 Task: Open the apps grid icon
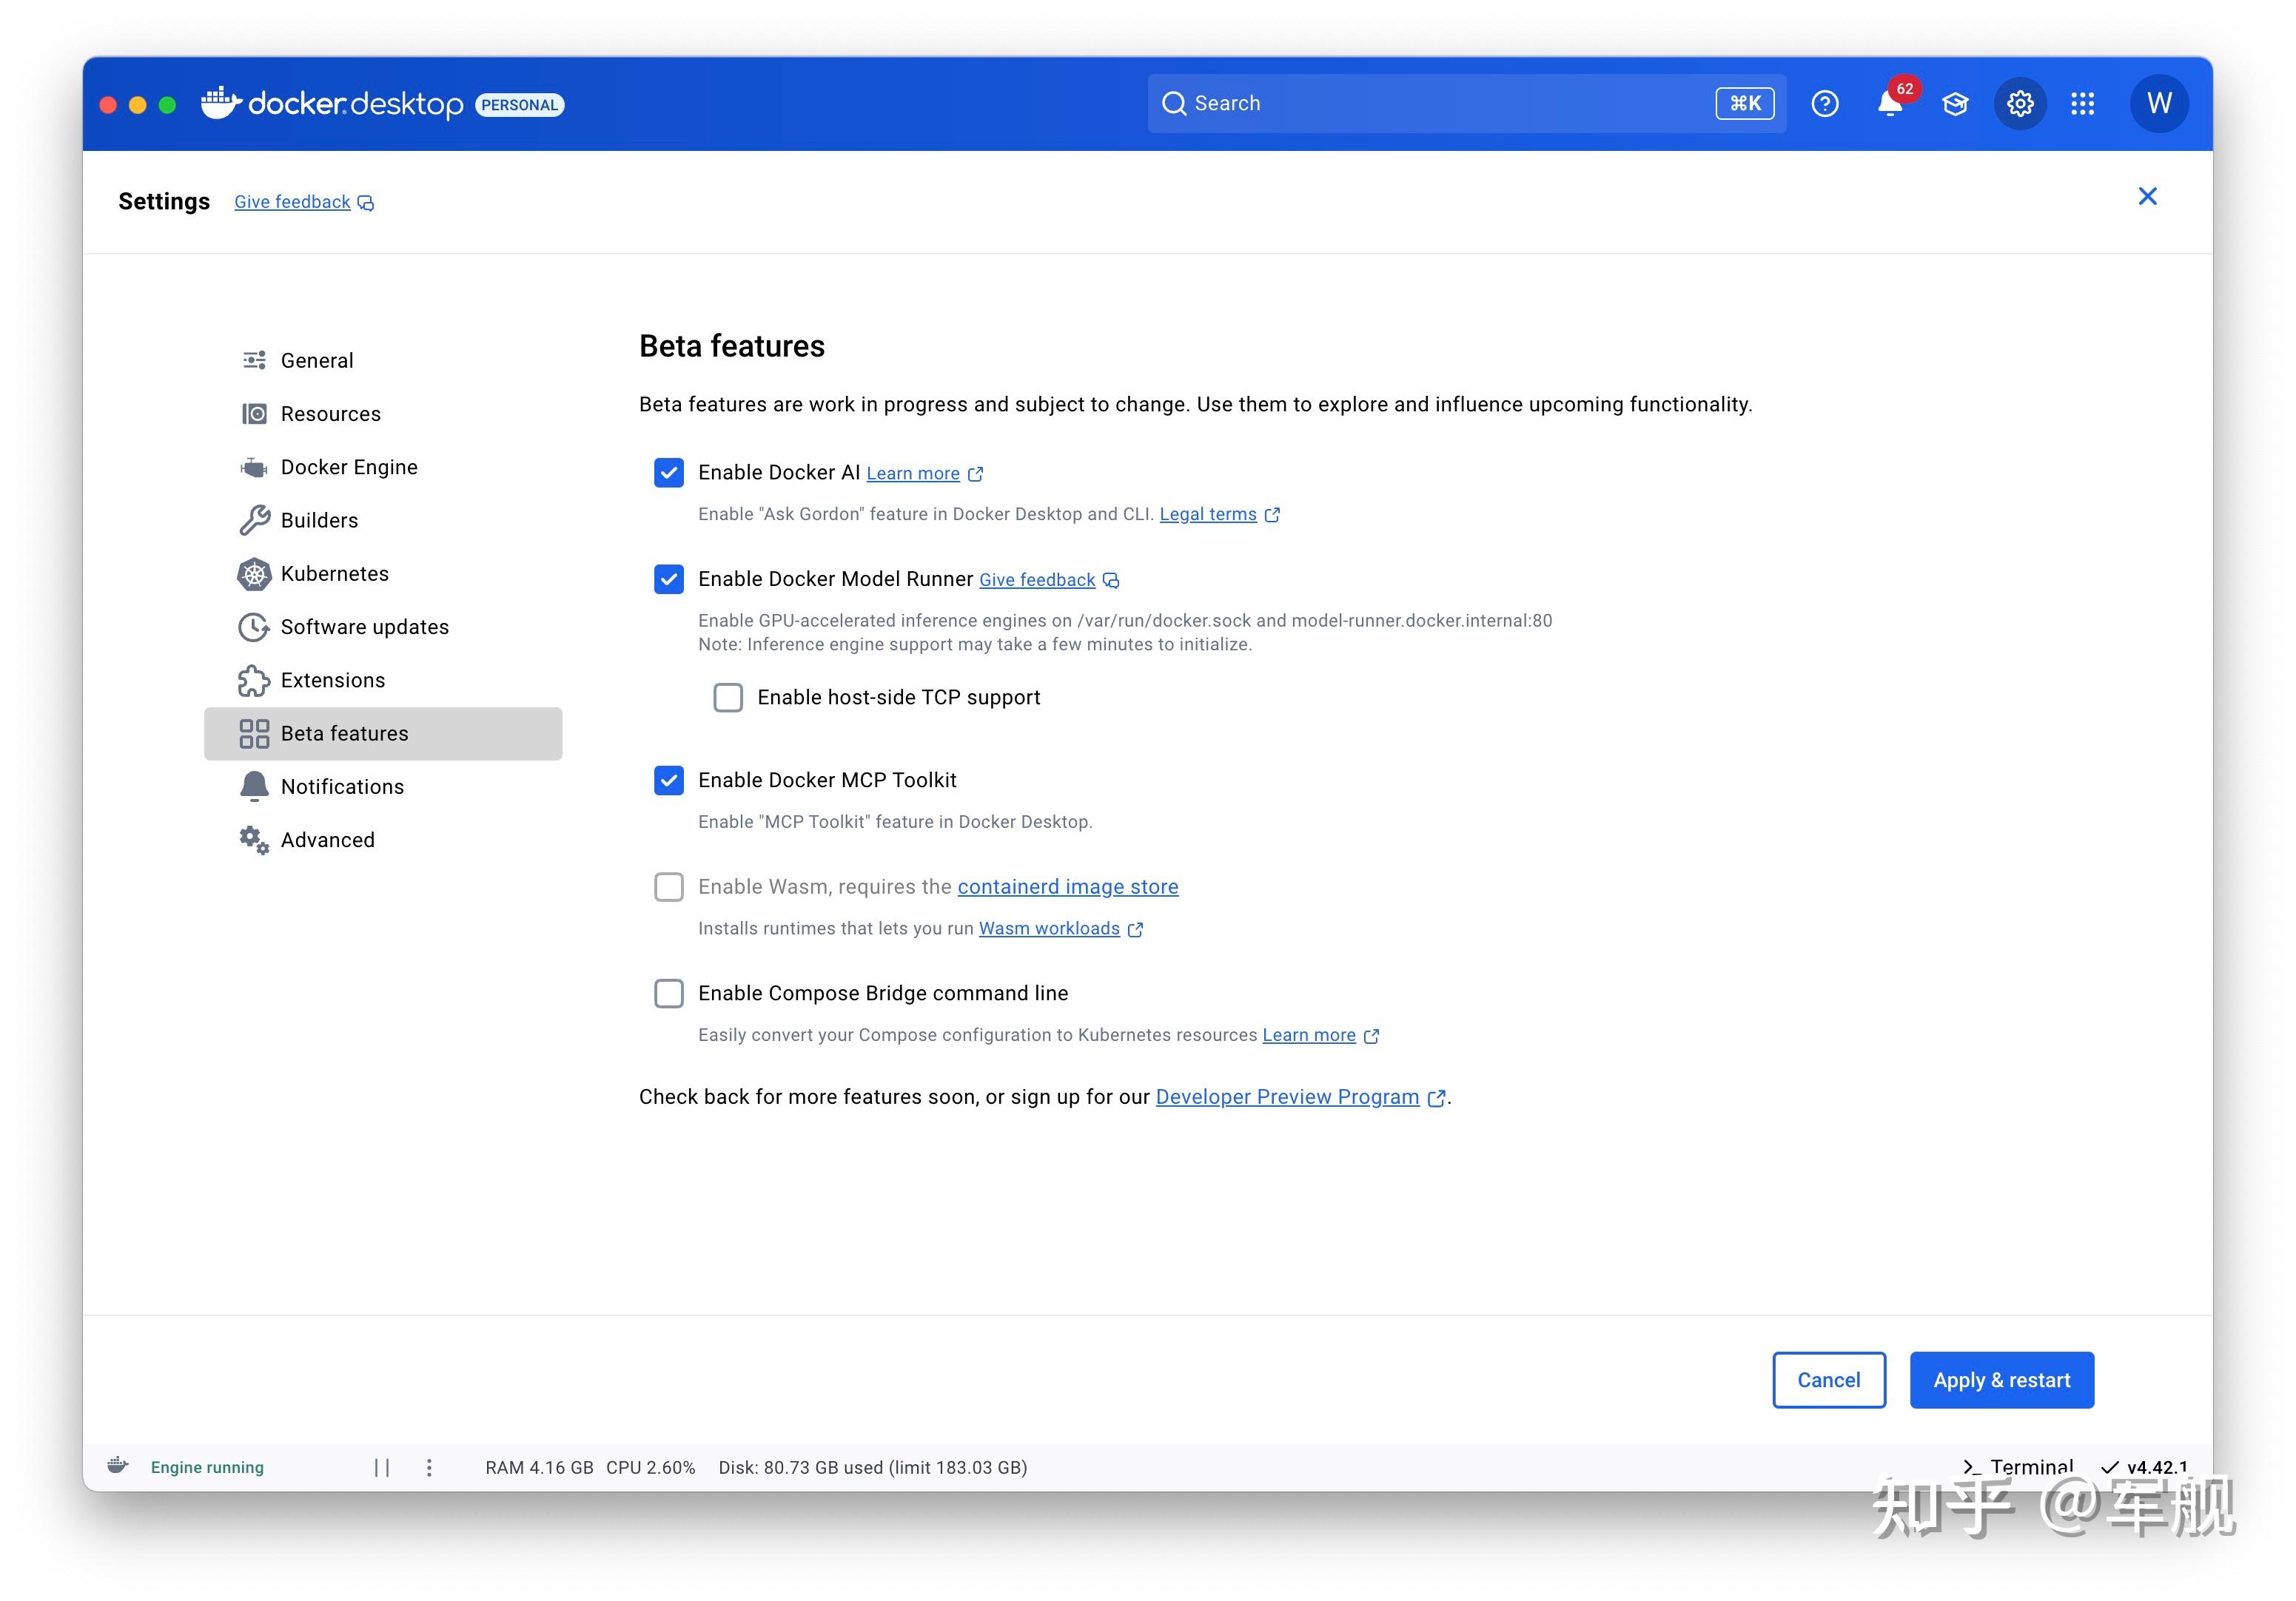pos(2083,104)
